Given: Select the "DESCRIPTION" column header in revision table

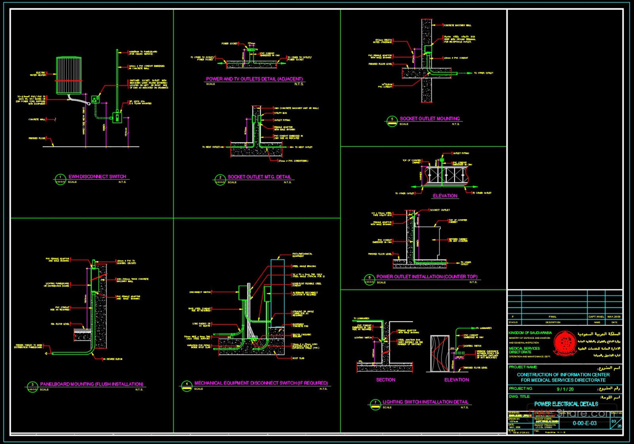Looking at the screenshot, I should (552, 322).
